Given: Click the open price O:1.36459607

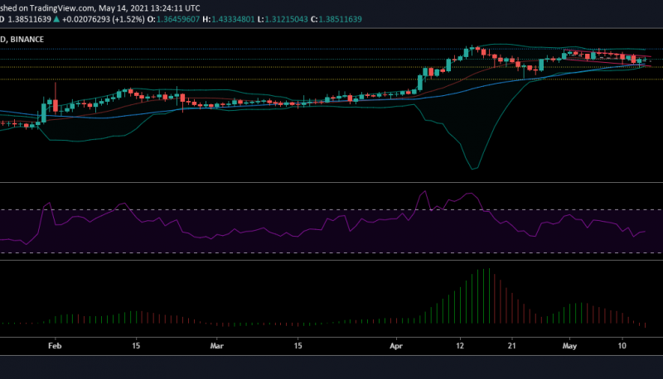Looking at the screenshot, I should click(x=173, y=19).
